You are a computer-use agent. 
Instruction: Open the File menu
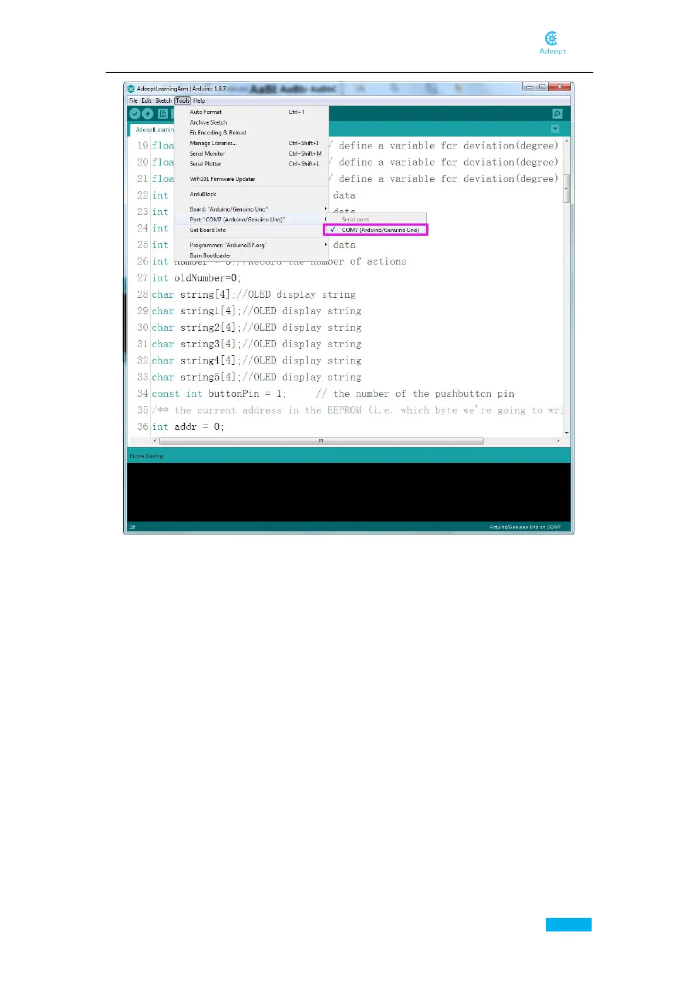133,100
